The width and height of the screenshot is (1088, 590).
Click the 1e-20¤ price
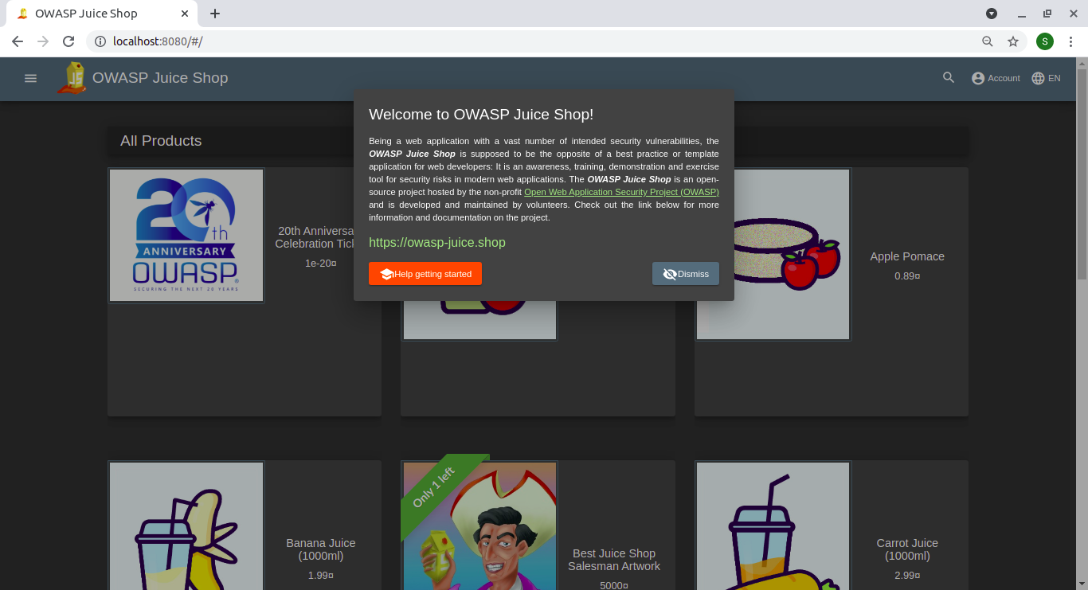(x=321, y=263)
